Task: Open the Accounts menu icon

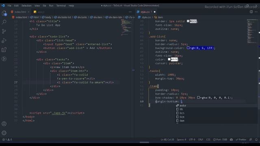Action: [4, 124]
